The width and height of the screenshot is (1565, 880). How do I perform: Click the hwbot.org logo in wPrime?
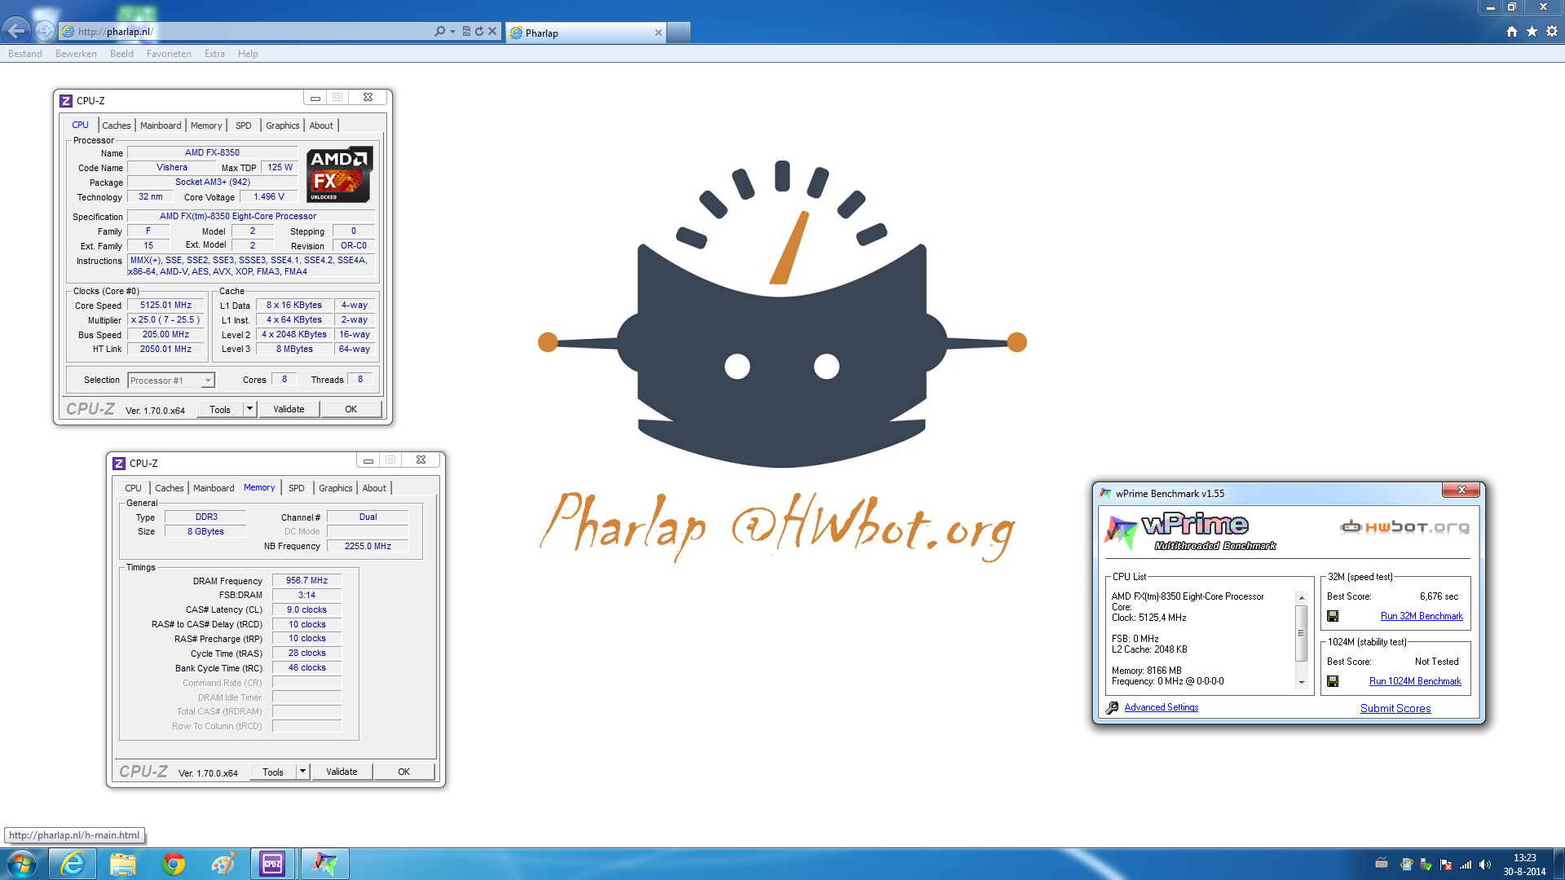pyautogui.click(x=1405, y=527)
